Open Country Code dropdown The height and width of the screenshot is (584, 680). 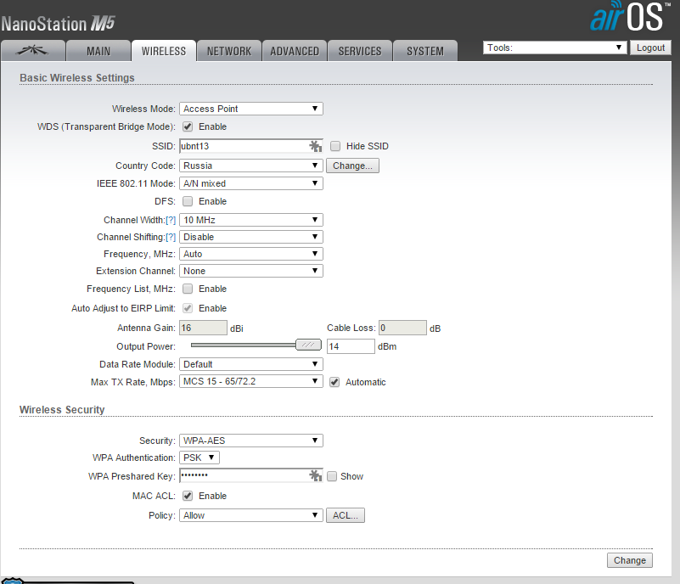point(251,166)
